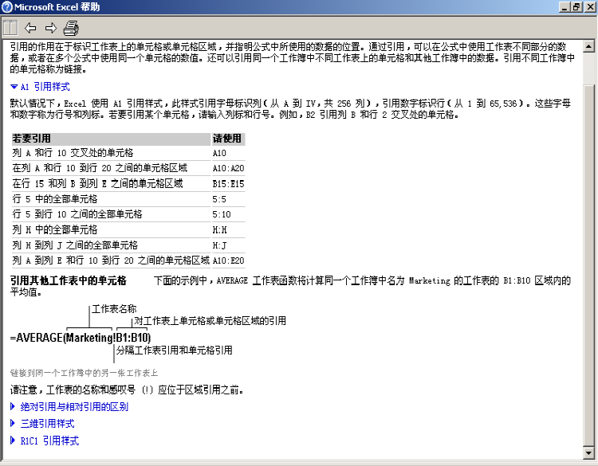Click the A10:E20 reference cell

(228, 260)
